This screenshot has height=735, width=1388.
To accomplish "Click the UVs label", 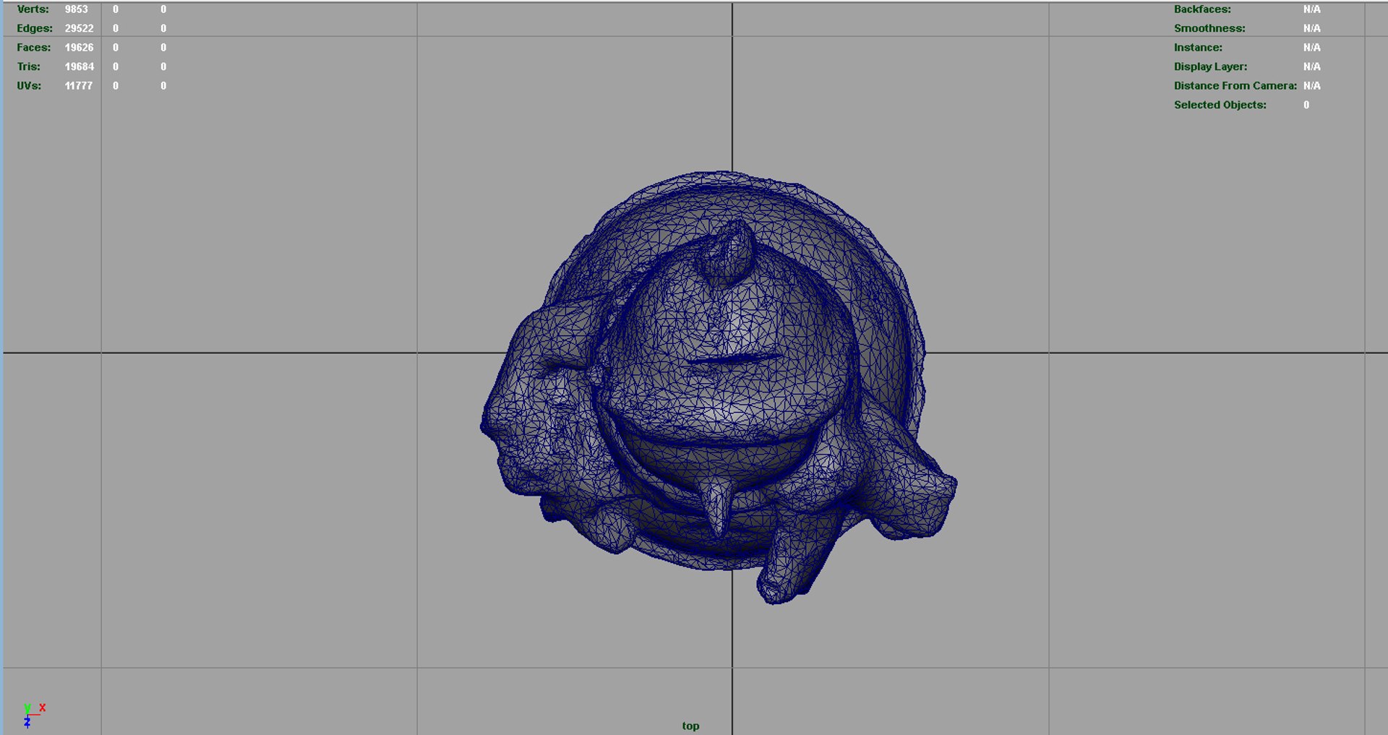I will pos(29,85).
